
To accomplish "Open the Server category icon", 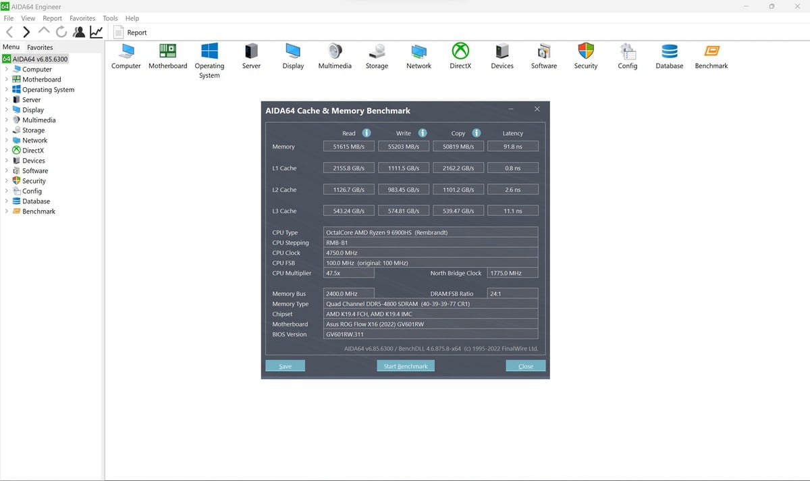I will (x=251, y=51).
